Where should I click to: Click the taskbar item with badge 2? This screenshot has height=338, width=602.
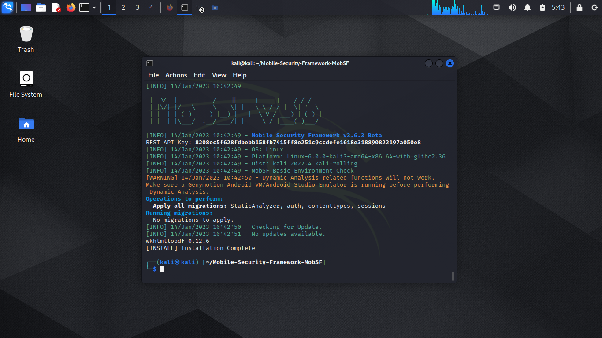(200, 7)
